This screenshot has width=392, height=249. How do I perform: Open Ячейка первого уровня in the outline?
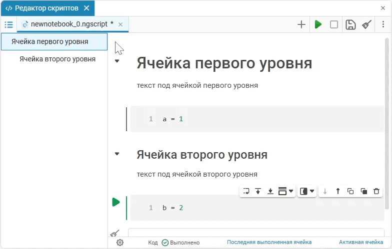[x=54, y=42]
